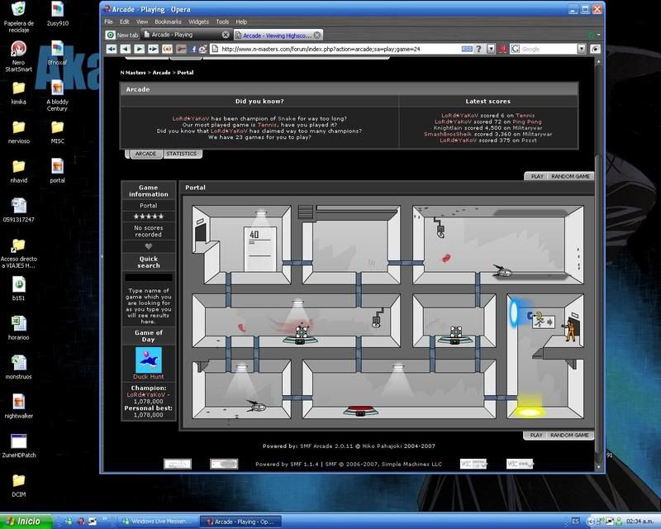Open the 'nightwalker' desktop file icon
661x529 pixels.
[x=18, y=407]
